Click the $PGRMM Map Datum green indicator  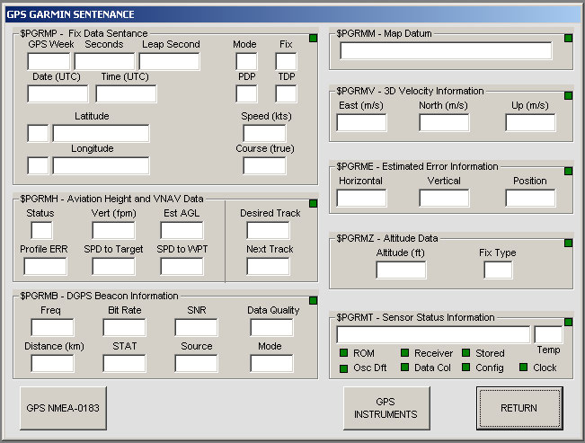tap(568, 38)
